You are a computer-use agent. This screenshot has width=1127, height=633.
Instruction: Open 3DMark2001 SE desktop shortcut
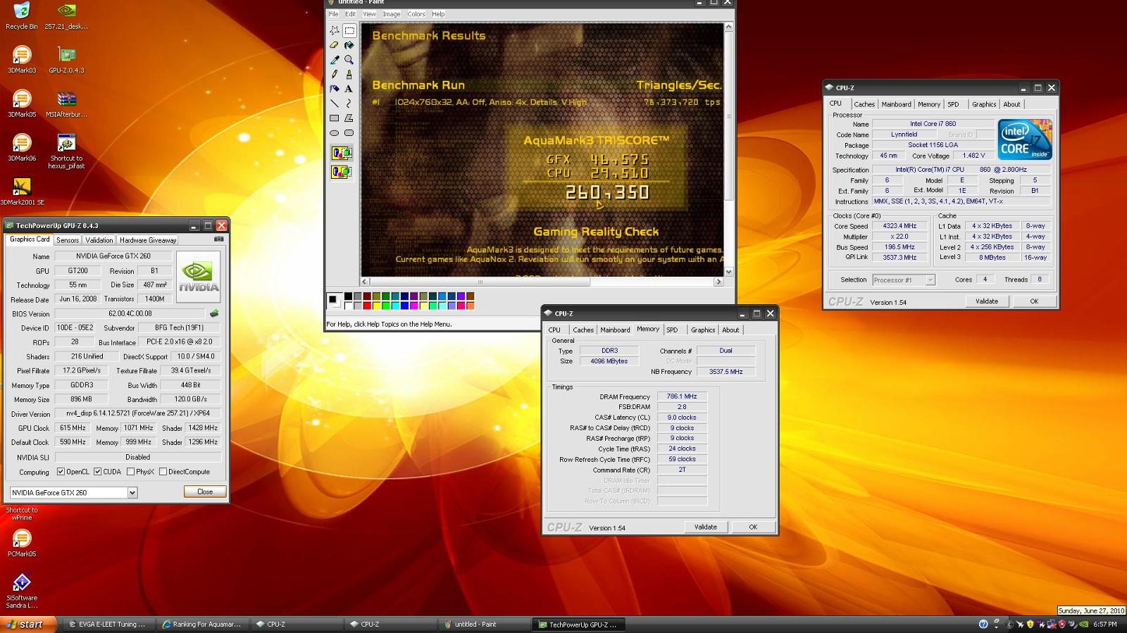pos(22,191)
